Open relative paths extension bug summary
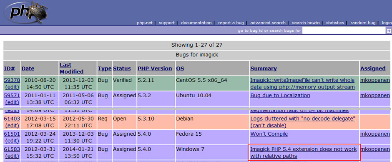Image resolution: width=392 pixels, height=162 pixels. click(x=304, y=153)
